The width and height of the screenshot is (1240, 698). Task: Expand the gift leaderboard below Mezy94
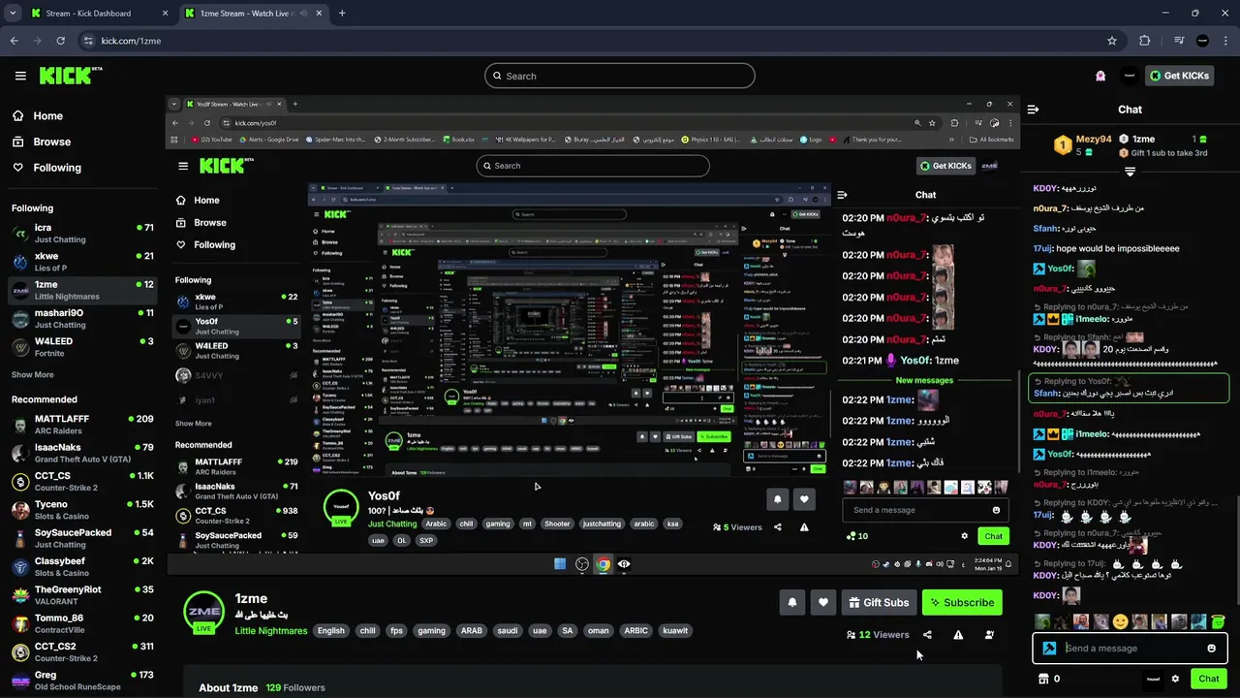click(x=1130, y=172)
